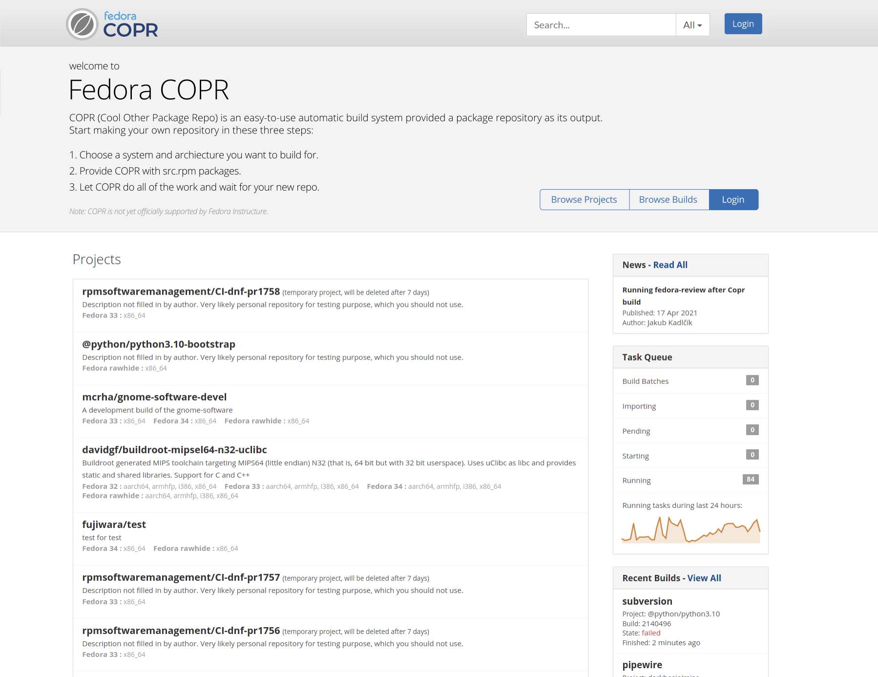The height and width of the screenshot is (677, 878).
Task: Click Author: Jakub Kadlčík text
Action: click(657, 323)
